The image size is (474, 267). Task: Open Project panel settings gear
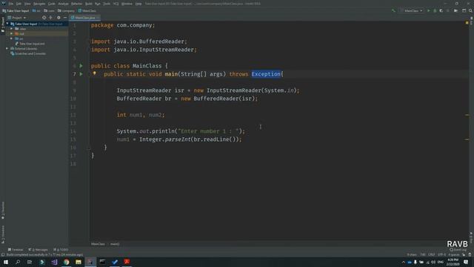59,18
